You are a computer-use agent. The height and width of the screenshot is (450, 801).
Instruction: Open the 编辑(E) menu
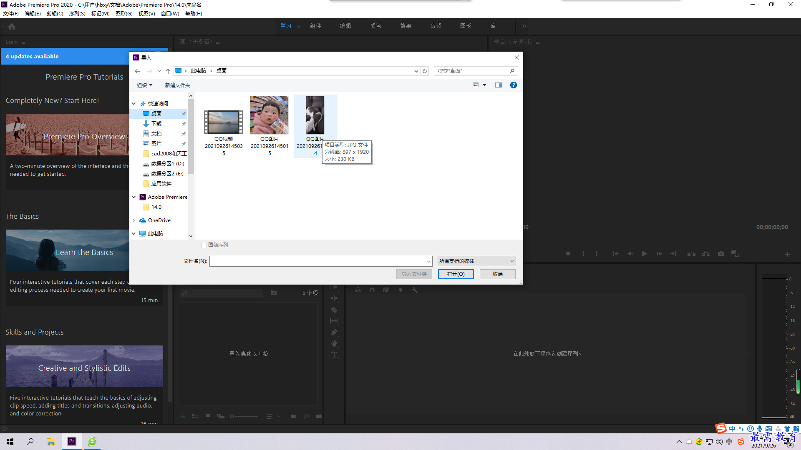[33, 14]
